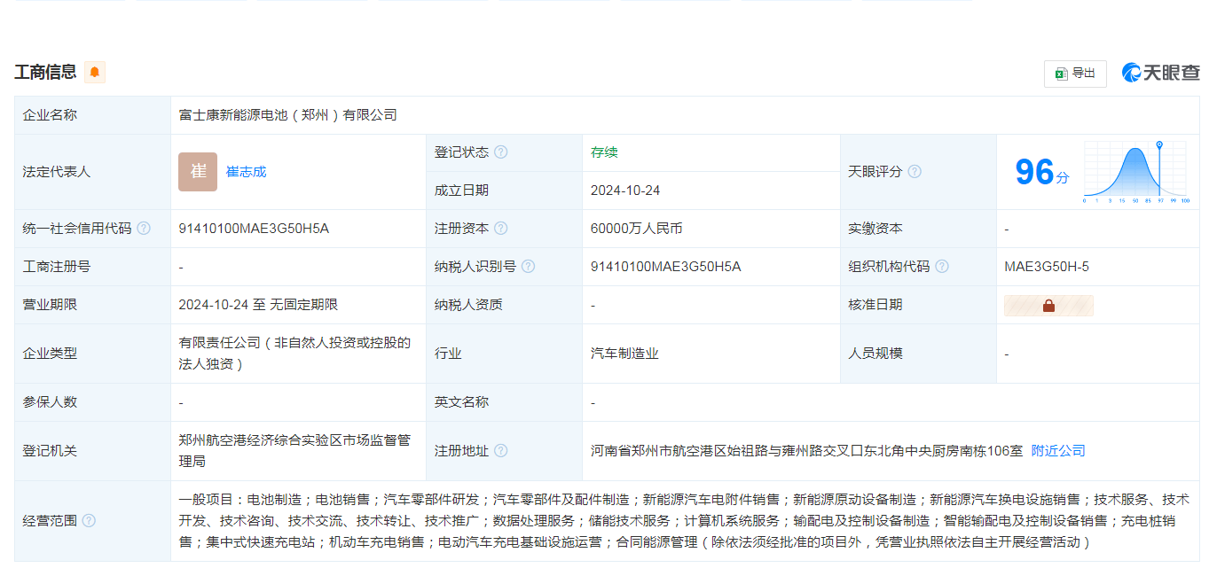Click the 实缴资本 label
The width and height of the screenshot is (1209, 568).
[875, 229]
